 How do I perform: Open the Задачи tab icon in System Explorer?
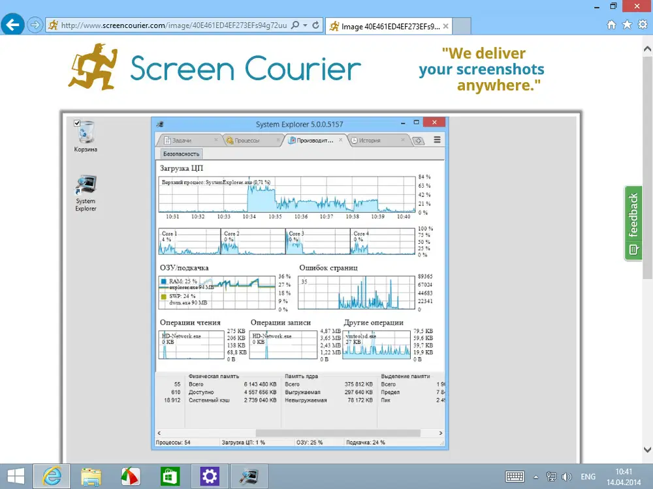[167, 140]
